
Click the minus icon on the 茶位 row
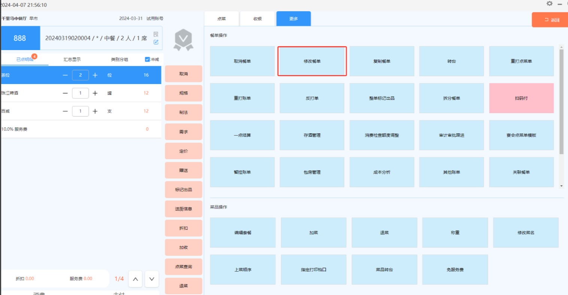pyautogui.click(x=65, y=75)
